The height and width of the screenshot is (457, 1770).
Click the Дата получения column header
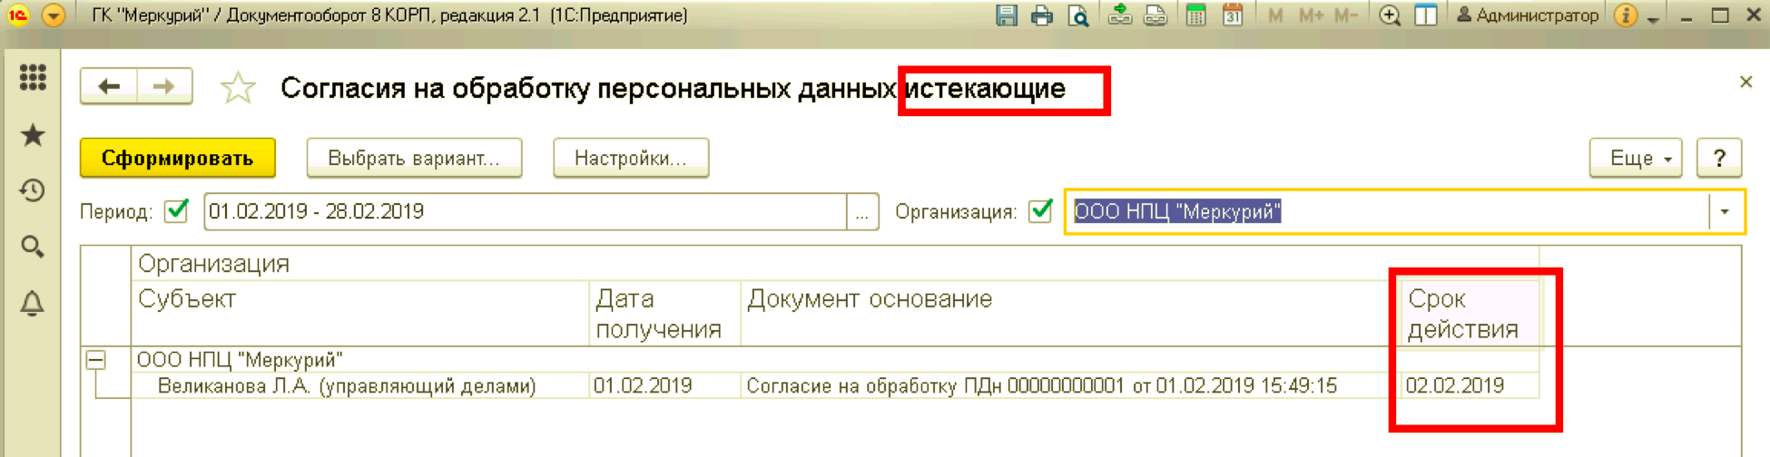(x=664, y=313)
